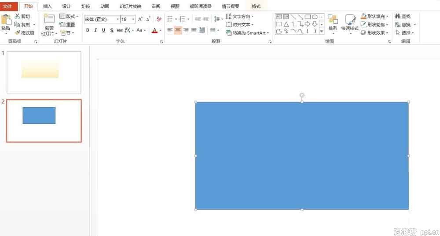
Task: Click the Reset (重置) slide button
Action: point(67,25)
